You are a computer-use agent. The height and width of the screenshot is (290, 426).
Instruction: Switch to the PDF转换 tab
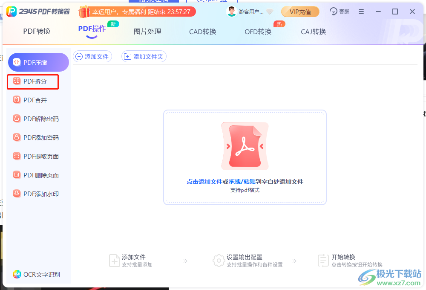tap(37, 31)
